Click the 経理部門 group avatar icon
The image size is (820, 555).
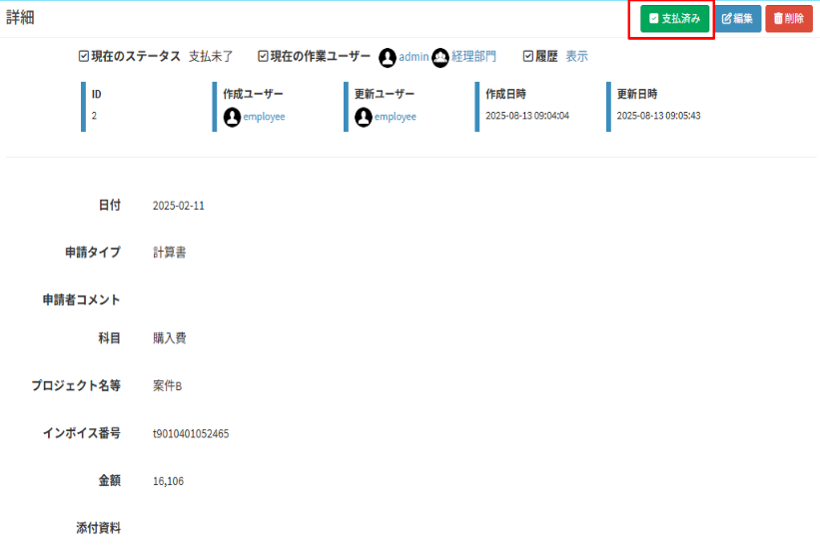(x=440, y=58)
